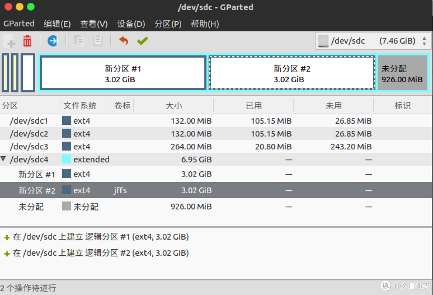Screen dimensions: 433x295
Task: Select the 新分区 #1 block in disk map
Action: [x=123, y=73]
